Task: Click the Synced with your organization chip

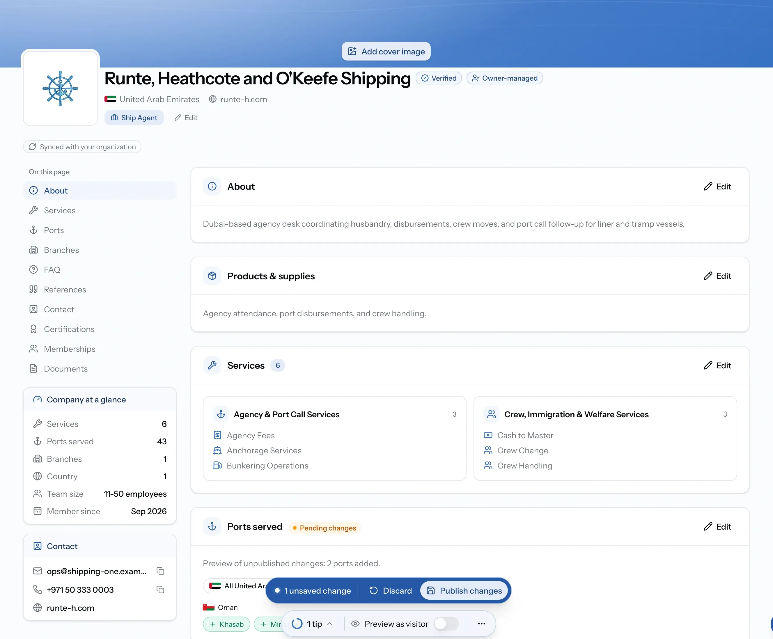Action: (x=82, y=147)
